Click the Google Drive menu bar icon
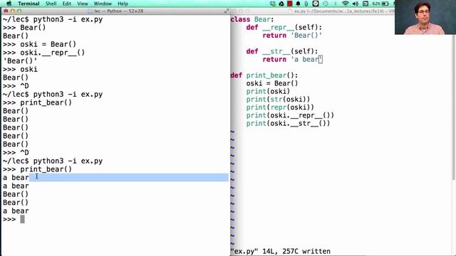 click(x=281, y=4)
